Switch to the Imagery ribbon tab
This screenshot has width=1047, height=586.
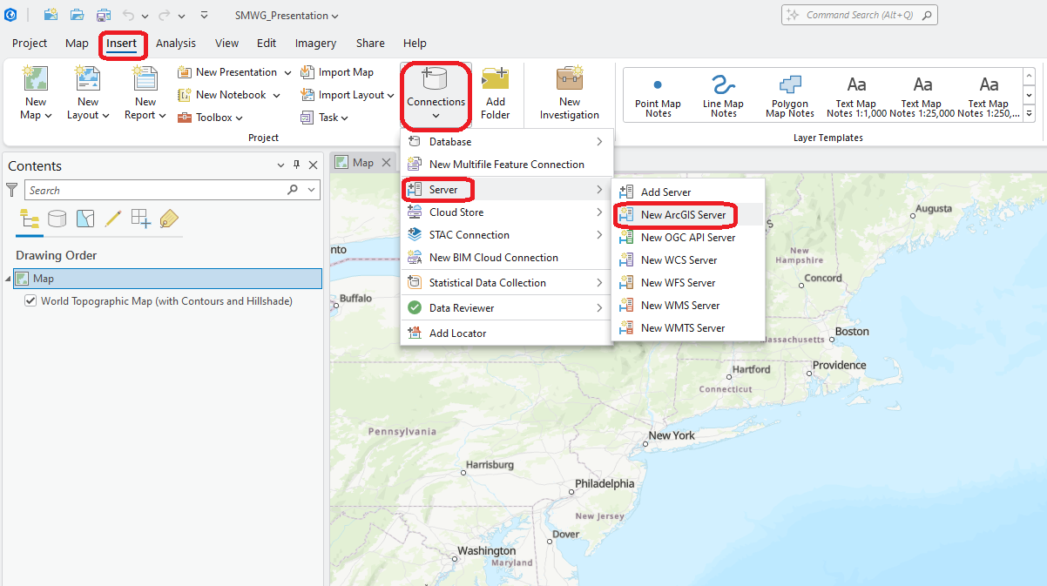315,44
